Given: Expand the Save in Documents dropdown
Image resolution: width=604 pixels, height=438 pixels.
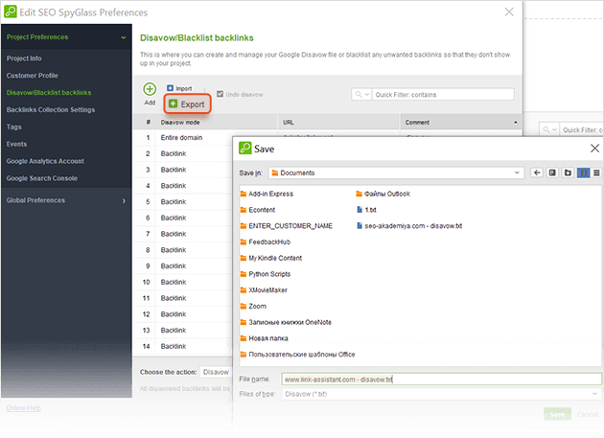Looking at the screenshot, I should [518, 173].
